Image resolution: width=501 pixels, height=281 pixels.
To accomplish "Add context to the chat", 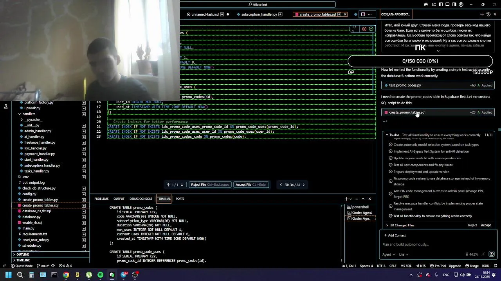I will coord(395,235).
